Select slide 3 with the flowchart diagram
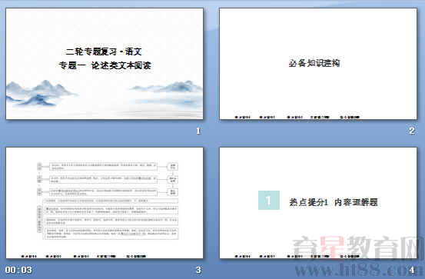This screenshot has height=279, width=425. point(105,203)
